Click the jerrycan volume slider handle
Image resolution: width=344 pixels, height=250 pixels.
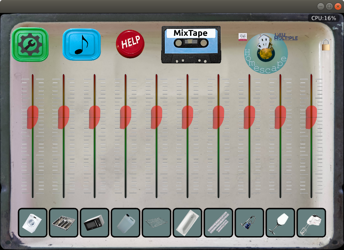[x=125, y=117]
